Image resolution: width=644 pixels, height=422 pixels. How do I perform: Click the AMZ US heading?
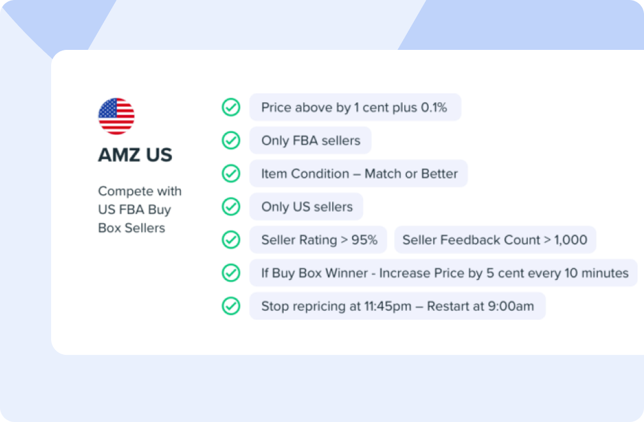coord(135,155)
